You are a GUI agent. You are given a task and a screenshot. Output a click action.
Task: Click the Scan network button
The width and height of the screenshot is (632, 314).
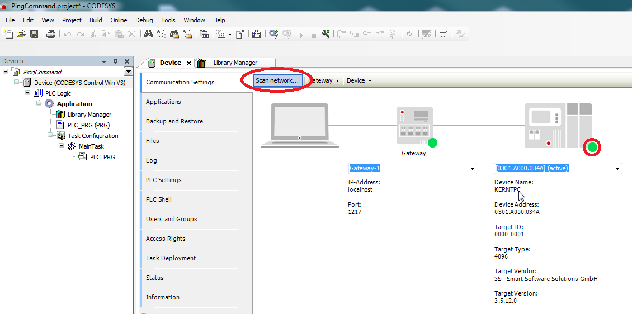point(277,80)
